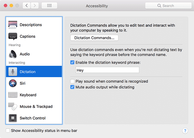Go back with the left chevron button
194x138 pixels.
[27, 6]
